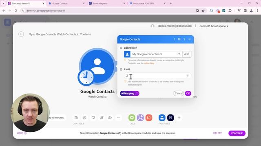Switch to the Boost.integrator browser tab

107,3
